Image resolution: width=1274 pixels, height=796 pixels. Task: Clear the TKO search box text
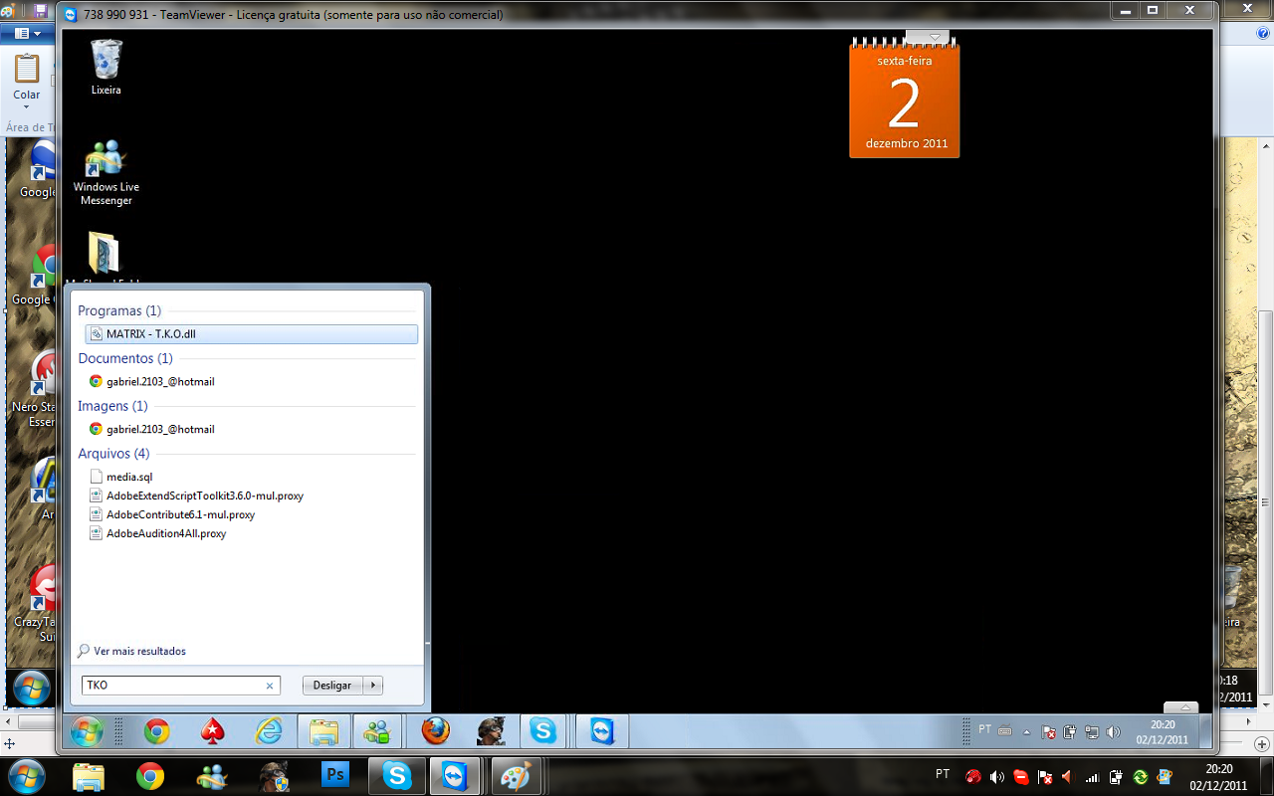tap(269, 686)
